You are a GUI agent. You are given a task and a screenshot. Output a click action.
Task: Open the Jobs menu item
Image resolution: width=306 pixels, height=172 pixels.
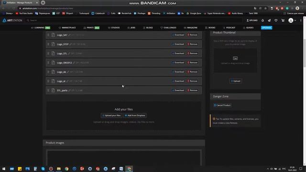click(x=131, y=28)
